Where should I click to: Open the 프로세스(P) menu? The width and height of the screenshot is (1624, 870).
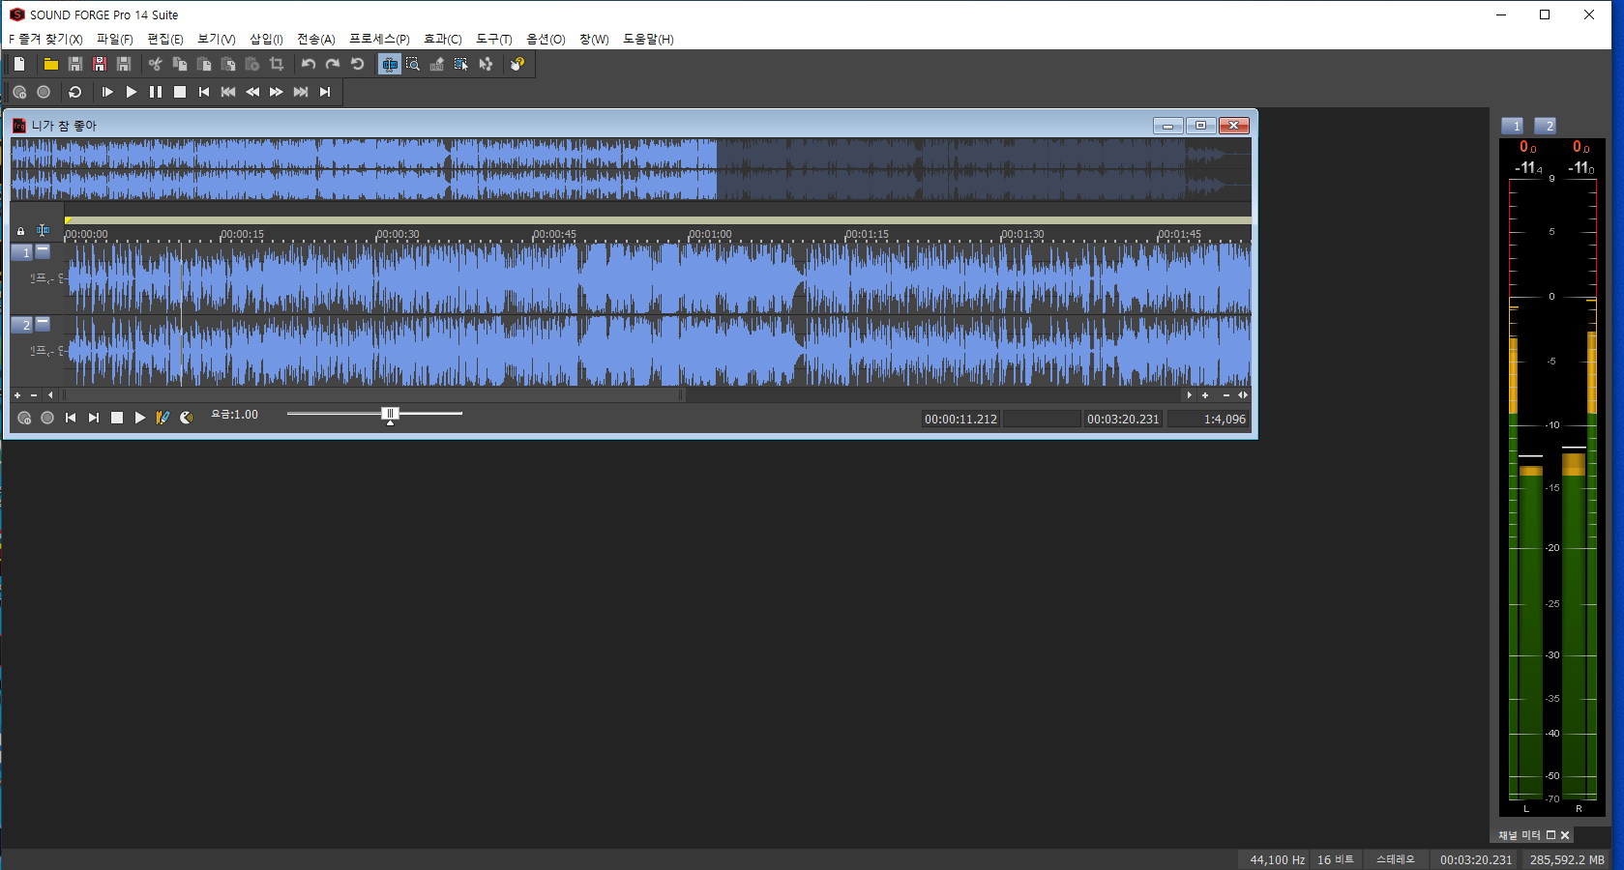tap(379, 40)
